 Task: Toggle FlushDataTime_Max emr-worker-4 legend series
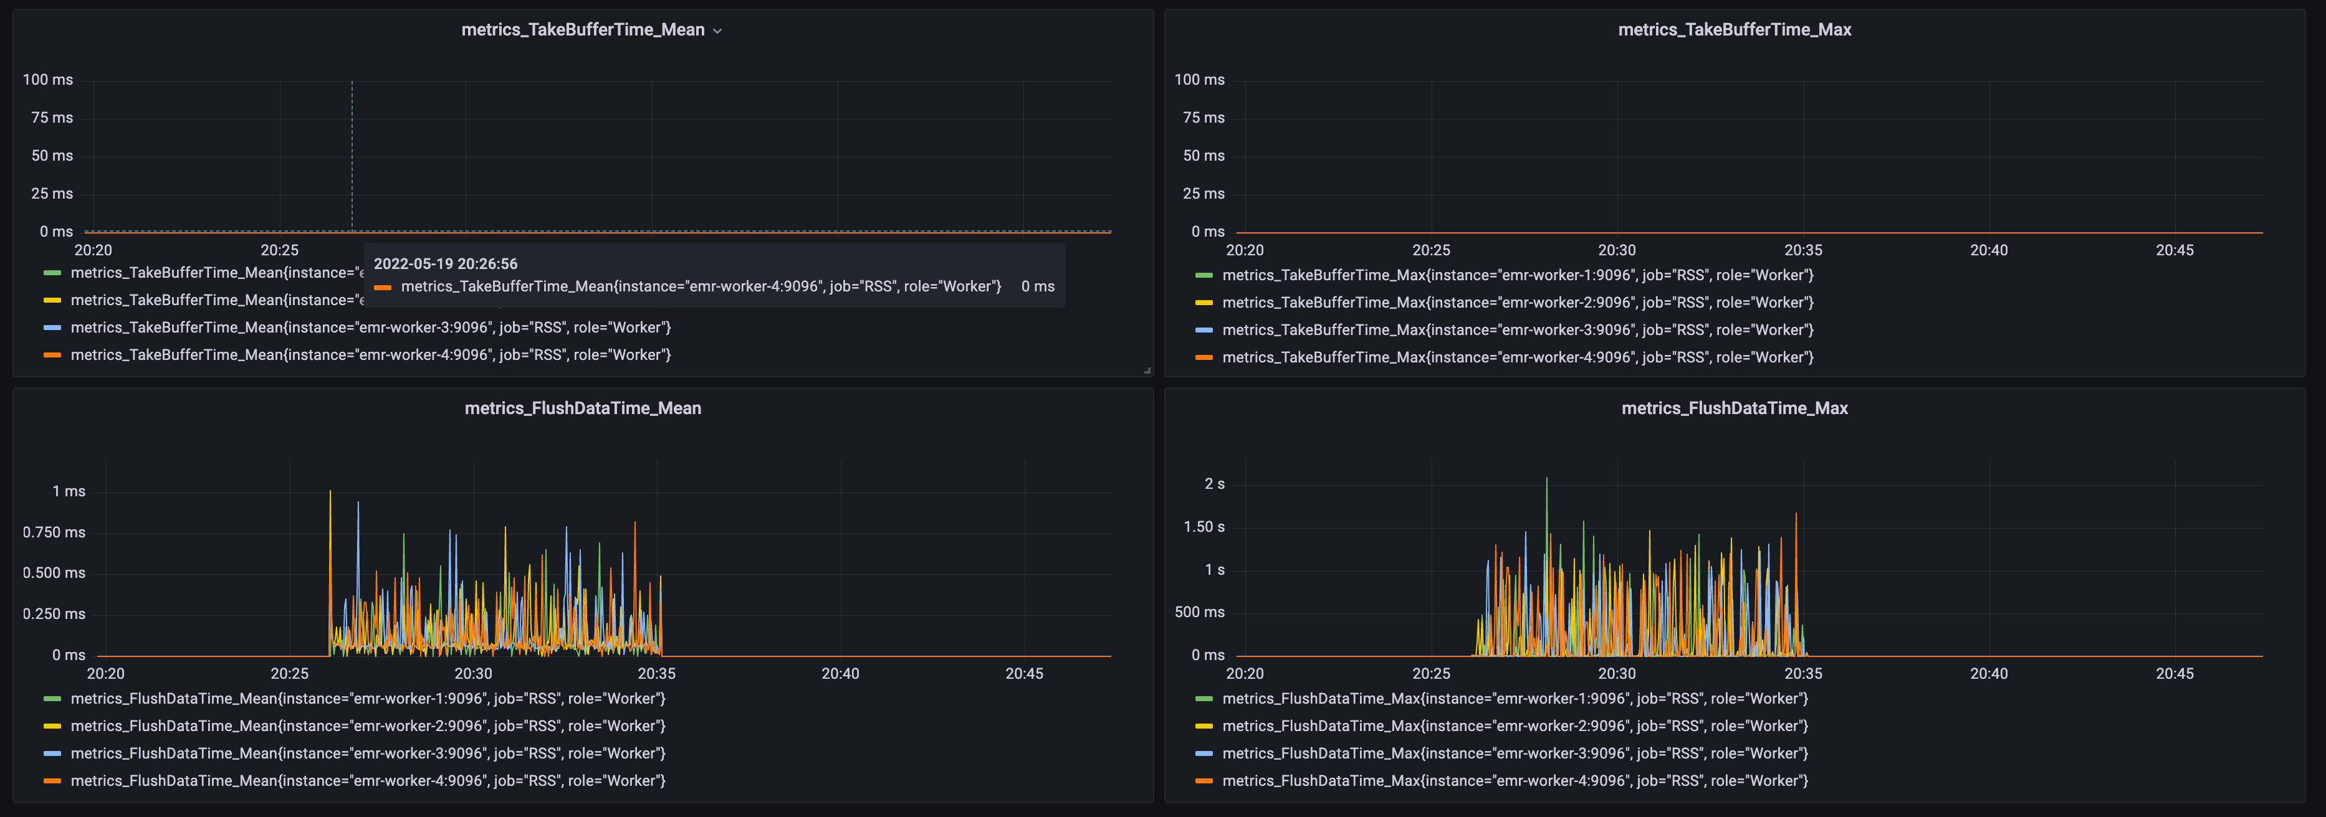tap(1515, 781)
